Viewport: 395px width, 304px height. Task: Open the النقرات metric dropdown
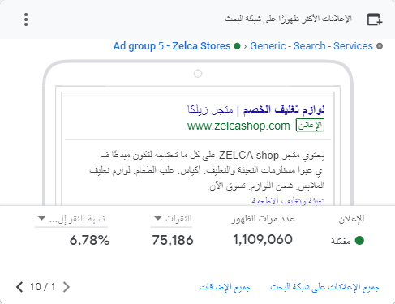click(x=171, y=218)
